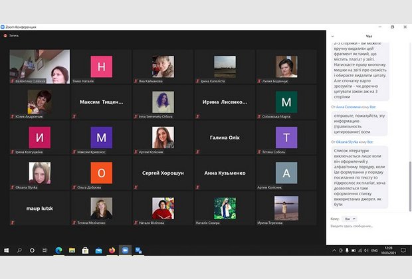This screenshot has width=412, height=279.
Task: Open Windows notification center
Action: (x=405, y=250)
